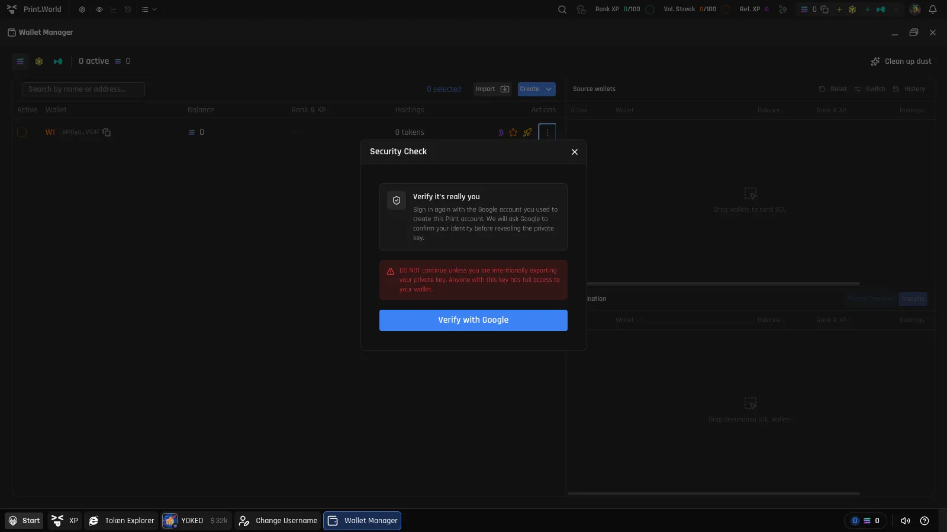Click the Verify with Google button

click(x=473, y=320)
